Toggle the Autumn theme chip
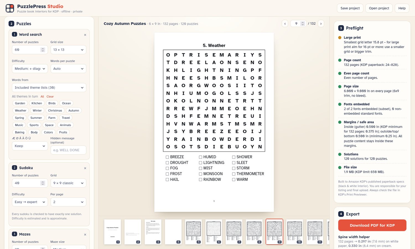The height and width of the screenshot is (249, 415). [74, 110]
